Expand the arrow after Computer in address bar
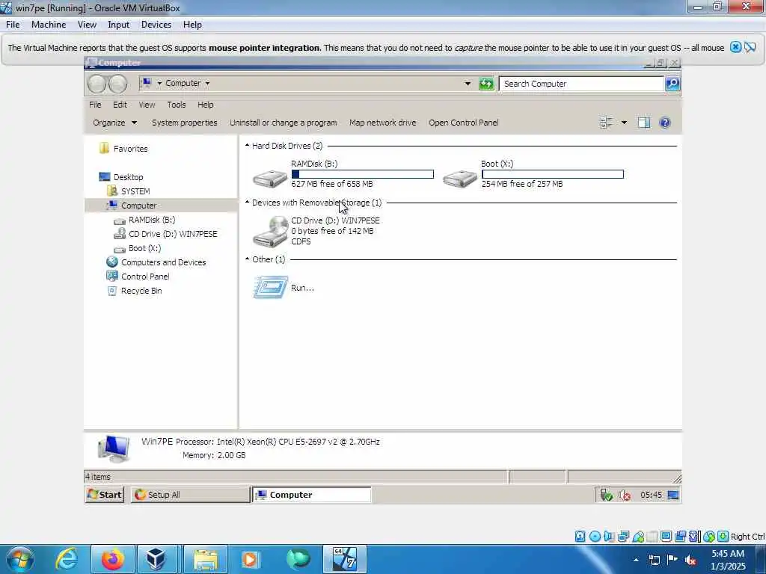The width and height of the screenshot is (766, 574). (208, 84)
